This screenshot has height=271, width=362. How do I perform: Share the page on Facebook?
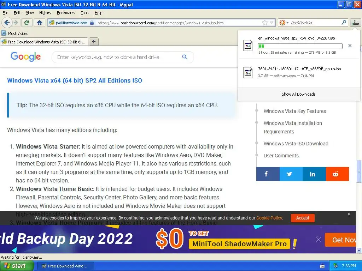tap(268, 174)
